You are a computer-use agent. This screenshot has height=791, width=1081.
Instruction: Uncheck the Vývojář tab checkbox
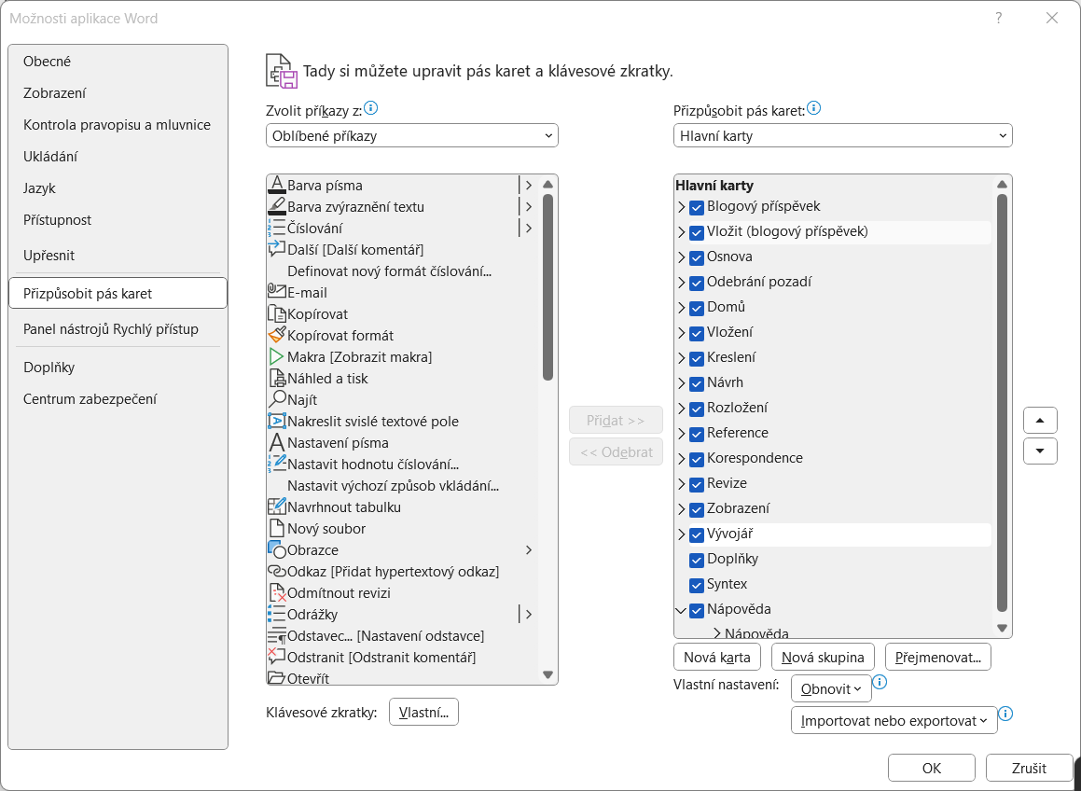click(696, 534)
